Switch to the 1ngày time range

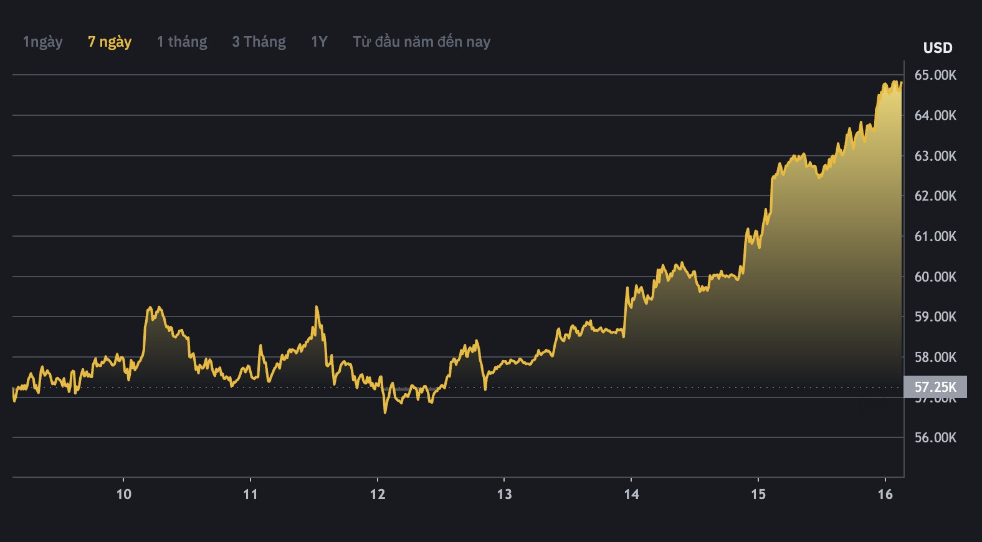pos(42,42)
